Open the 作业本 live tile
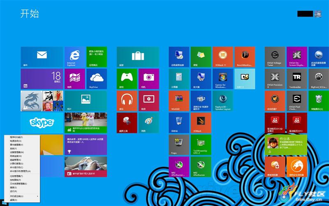 (286, 145)
